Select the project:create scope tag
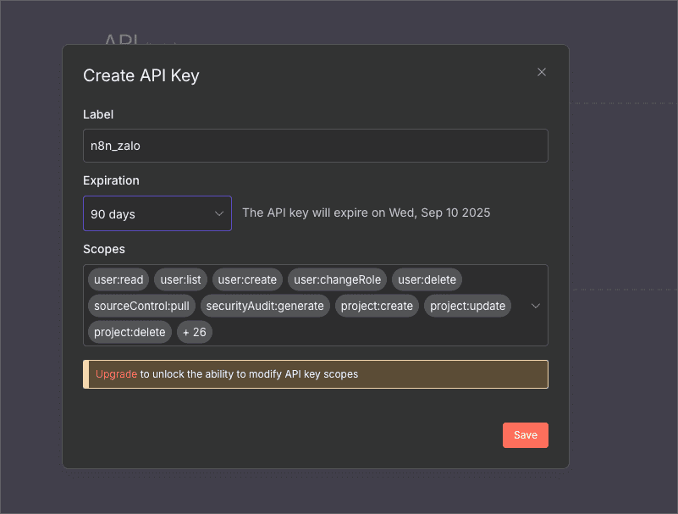Screen dimensions: 678x514 tap(377, 306)
